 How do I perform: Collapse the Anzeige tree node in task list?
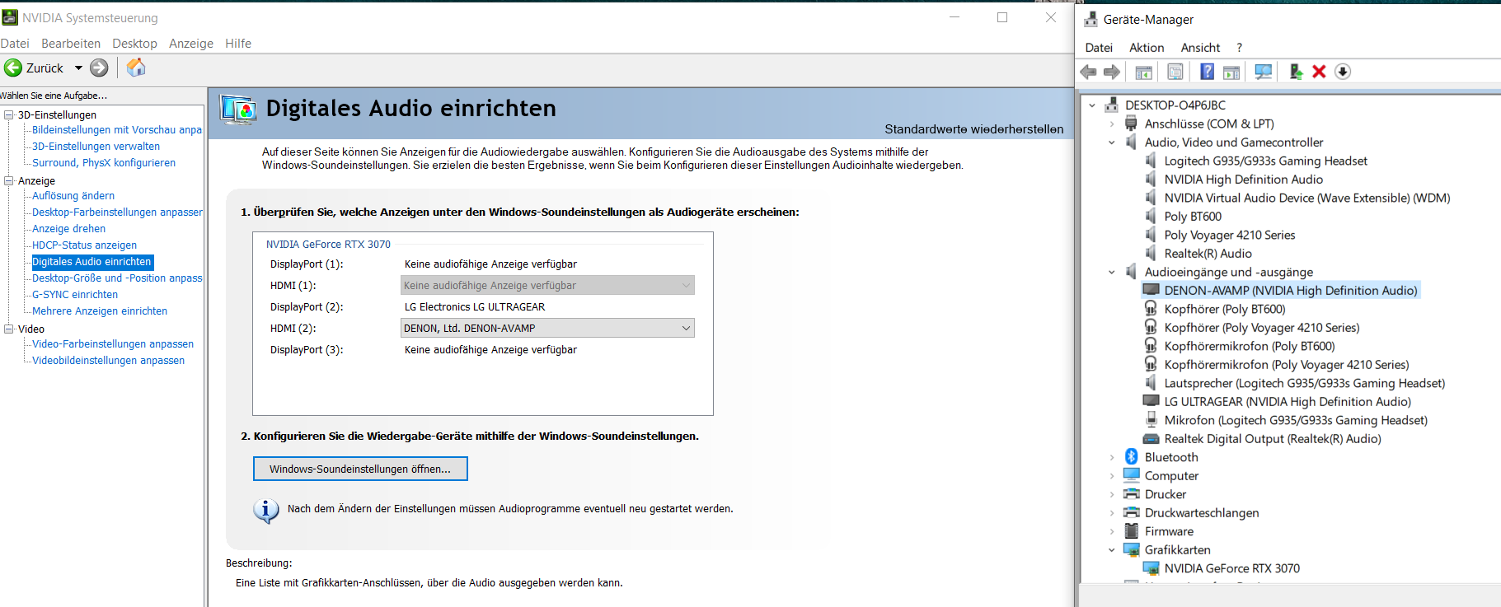click(9, 180)
